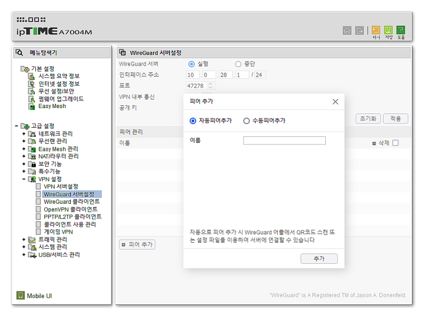Screen dimensions: 428x315
Task: Expand the 트래픽 관리 node
Action: tap(24, 240)
